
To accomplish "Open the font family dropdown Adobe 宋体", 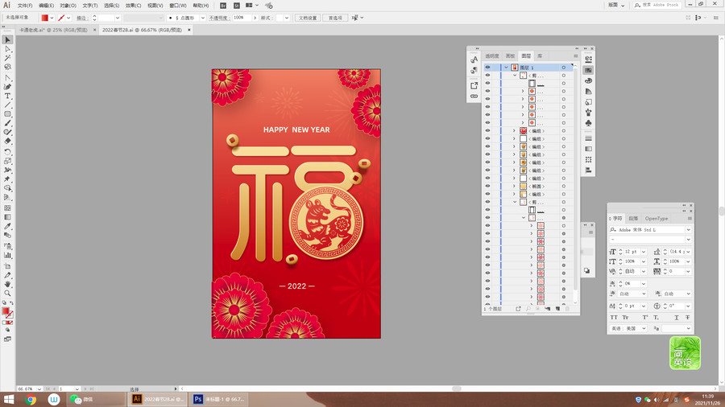I will point(688,229).
